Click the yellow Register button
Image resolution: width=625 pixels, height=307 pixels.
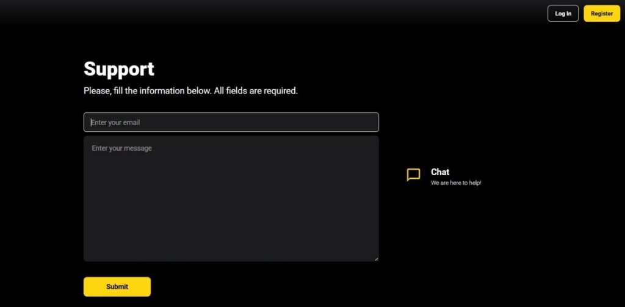click(601, 13)
